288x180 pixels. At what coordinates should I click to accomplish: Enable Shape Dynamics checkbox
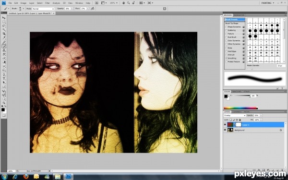pos(226,27)
